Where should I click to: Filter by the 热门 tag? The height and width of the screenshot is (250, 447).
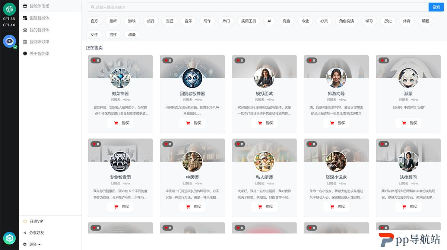pos(226,21)
